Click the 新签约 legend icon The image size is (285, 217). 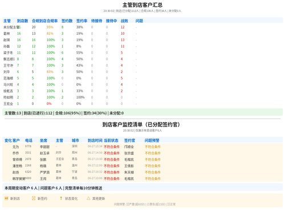(x=34, y=198)
